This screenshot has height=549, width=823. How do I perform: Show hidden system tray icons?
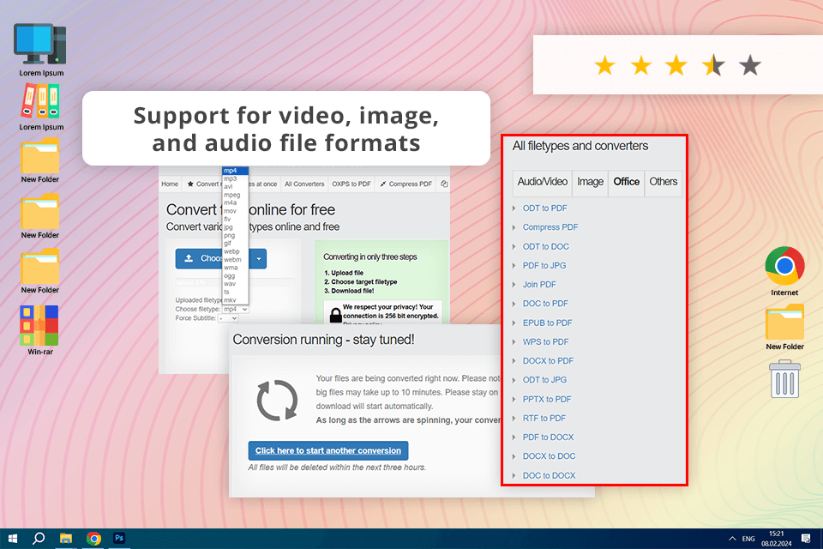[732, 539]
